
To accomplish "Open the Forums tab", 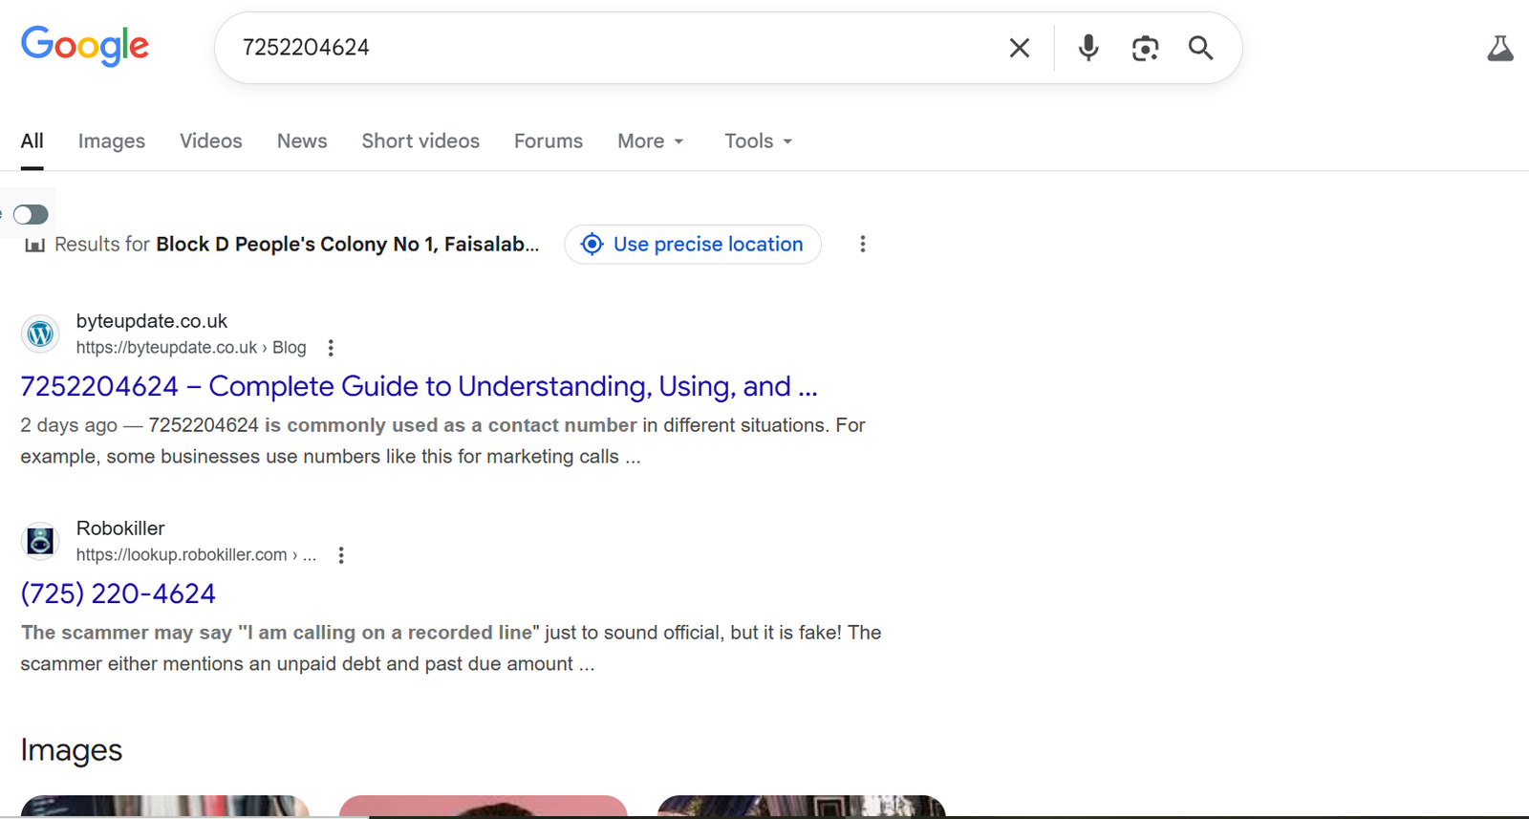I will coord(549,141).
